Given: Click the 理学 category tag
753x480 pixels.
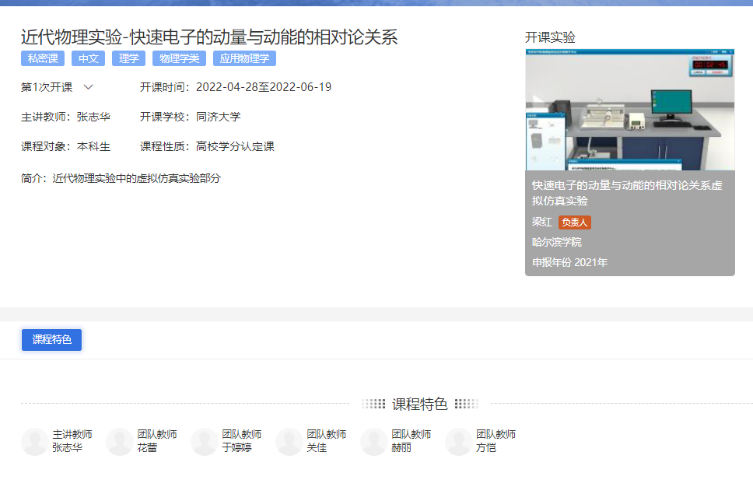Looking at the screenshot, I should (x=128, y=58).
